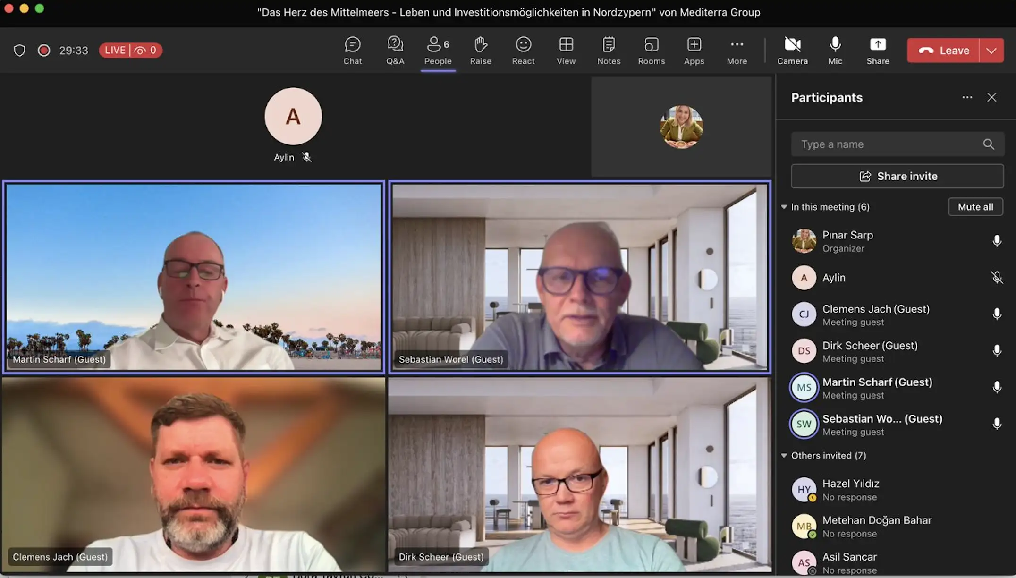The height and width of the screenshot is (578, 1016).
Task: Open the Q&A panel
Action: point(395,50)
